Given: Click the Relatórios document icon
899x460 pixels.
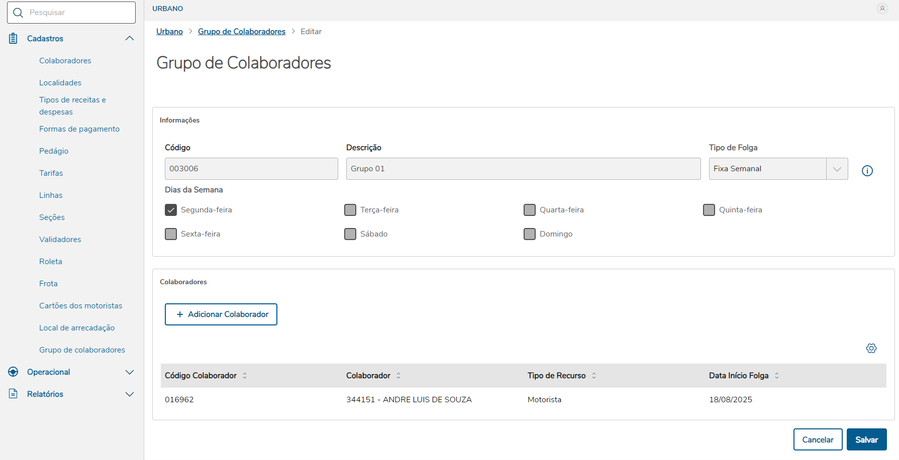Looking at the screenshot, I should 14,394.
